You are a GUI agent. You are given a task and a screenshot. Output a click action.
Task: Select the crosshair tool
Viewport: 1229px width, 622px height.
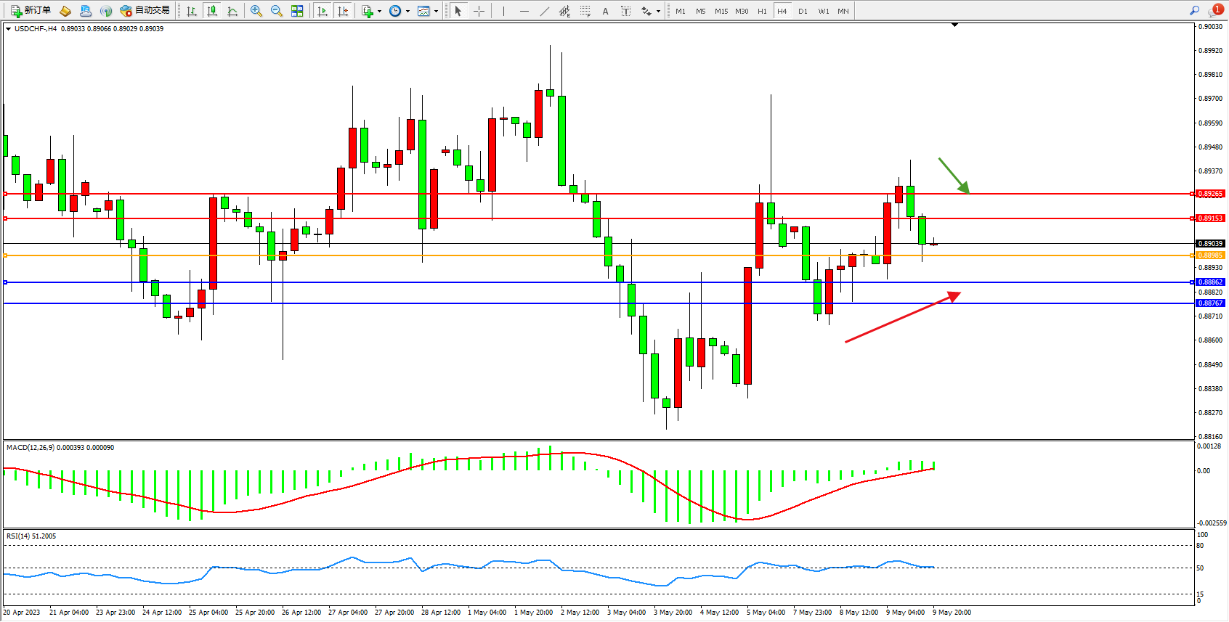point(479,11)
